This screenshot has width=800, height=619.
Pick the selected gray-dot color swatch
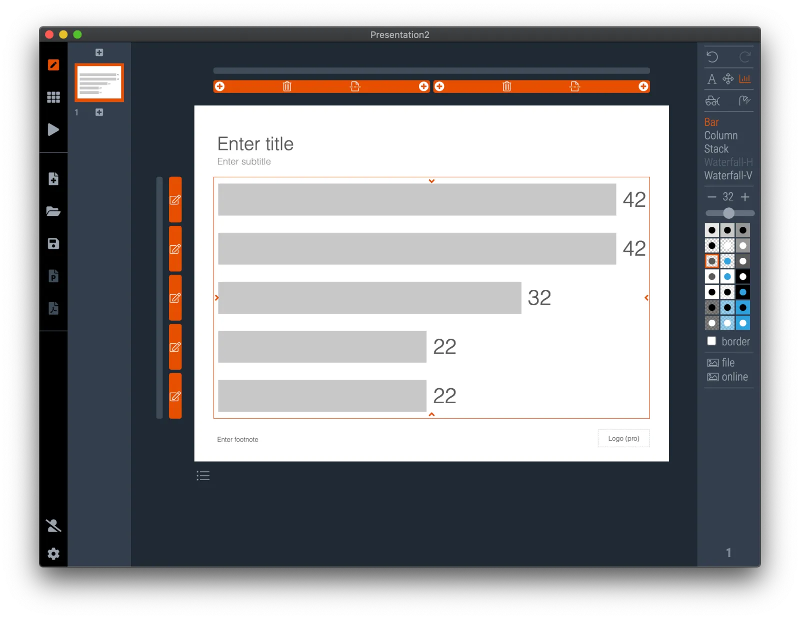tap(712, 261)
